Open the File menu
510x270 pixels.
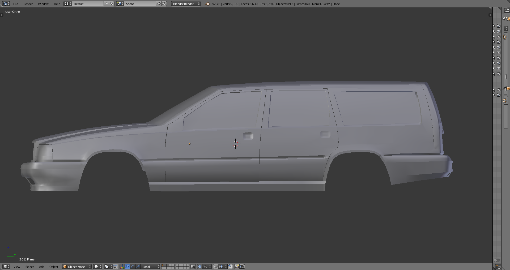click(x=16, y=4)
